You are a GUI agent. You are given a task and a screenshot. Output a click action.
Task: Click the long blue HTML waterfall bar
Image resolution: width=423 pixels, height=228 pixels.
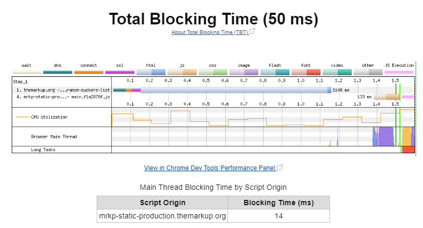(x=234, y=90)
